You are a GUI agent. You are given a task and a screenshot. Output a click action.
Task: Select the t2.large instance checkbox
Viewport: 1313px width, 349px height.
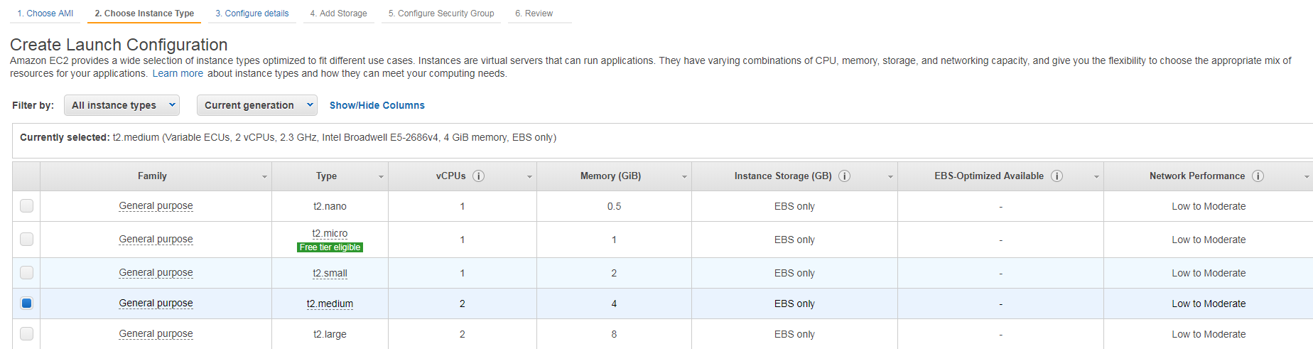tap(26, 333)
